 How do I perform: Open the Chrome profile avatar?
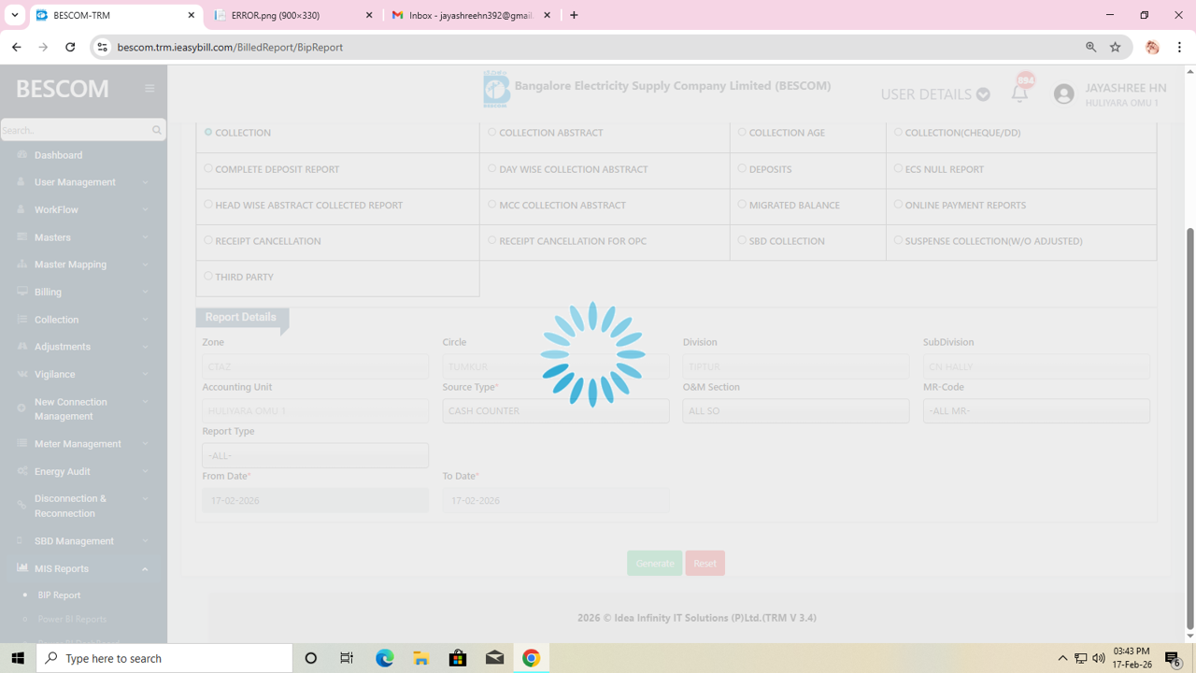(1152, 47)
